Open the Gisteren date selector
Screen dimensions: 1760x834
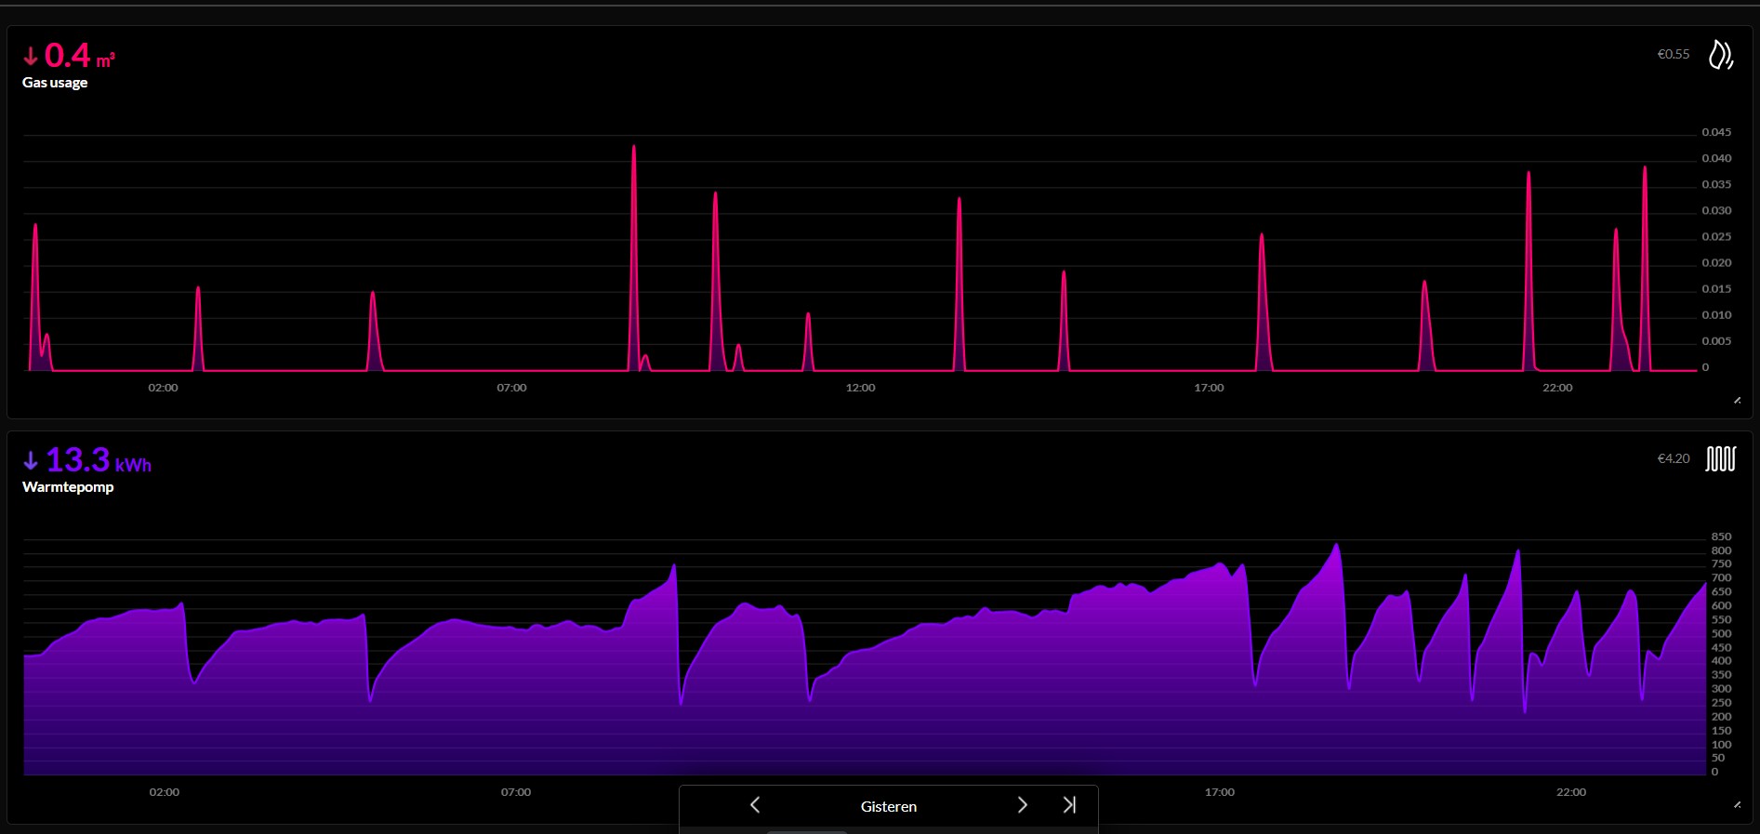[x=888, y=806]
